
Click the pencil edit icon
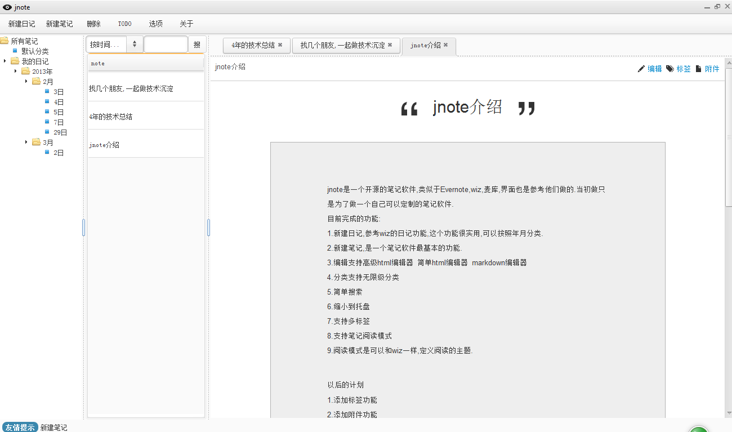point(641,69)
